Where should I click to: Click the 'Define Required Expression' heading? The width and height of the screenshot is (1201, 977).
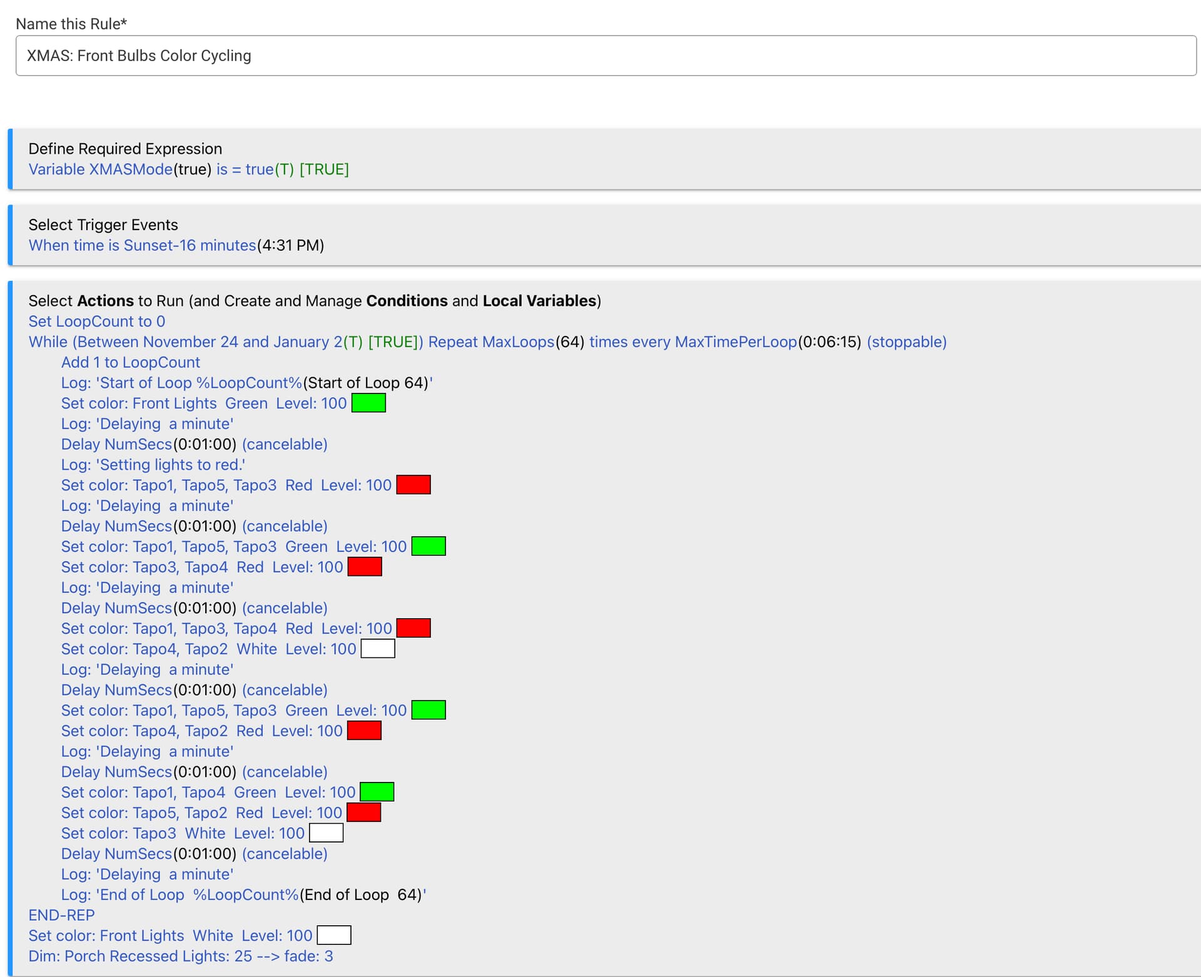pos(125,149)
